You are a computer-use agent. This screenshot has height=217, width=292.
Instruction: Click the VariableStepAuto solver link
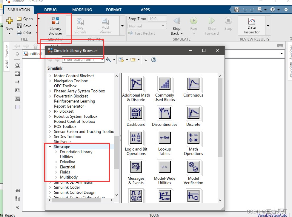[272, 215]
